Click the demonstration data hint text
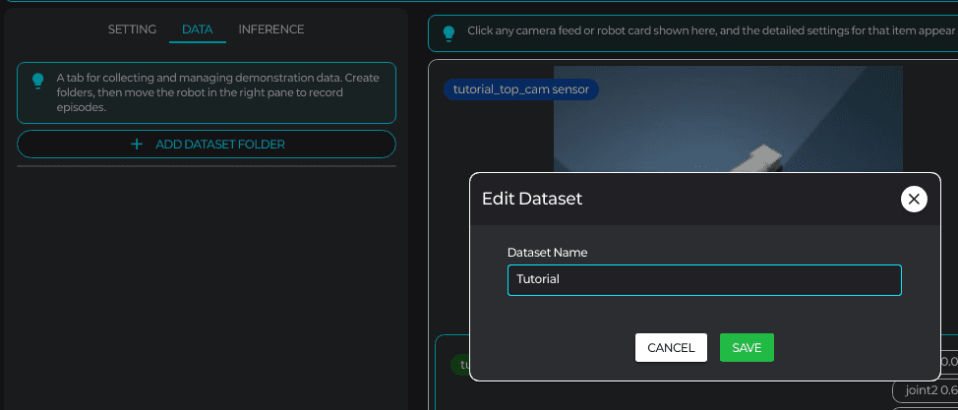Viewport: 958px width, 410px height. pos(218,92)
